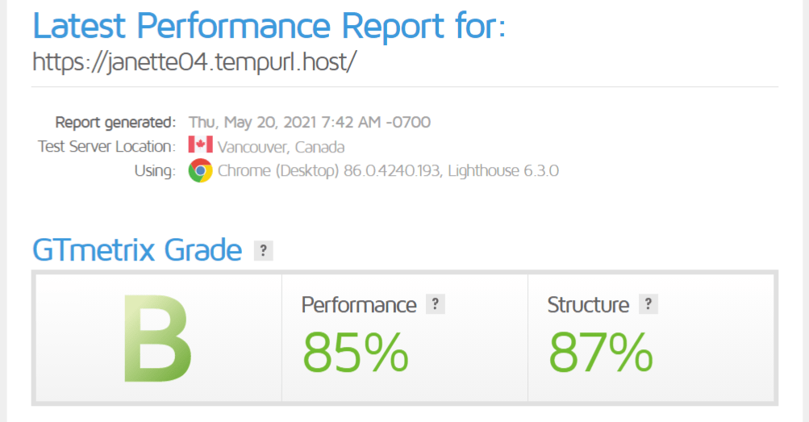Open the janette04.tempurl.host URL link
809x422 pixels.
click(x=194, y=61)
